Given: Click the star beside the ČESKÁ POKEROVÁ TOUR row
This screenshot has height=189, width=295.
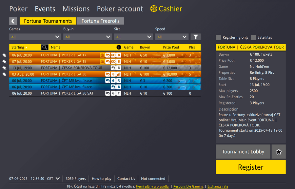Looking at the screenshot, I should click(4, 68).
